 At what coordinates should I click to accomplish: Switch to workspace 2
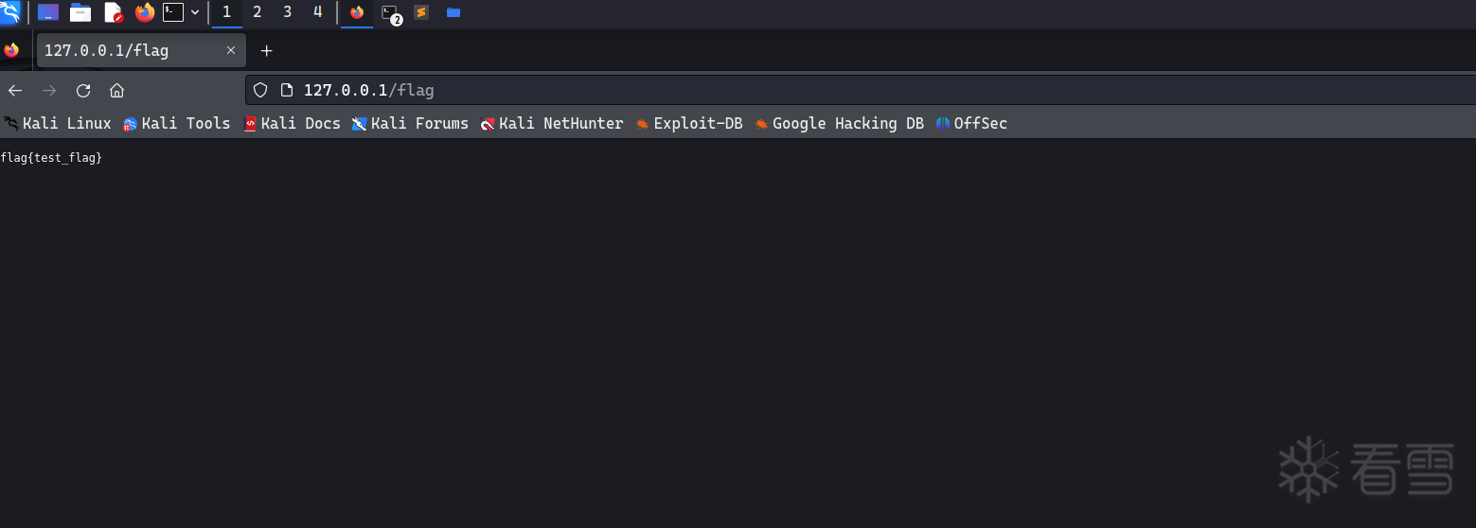click(257, 12)
